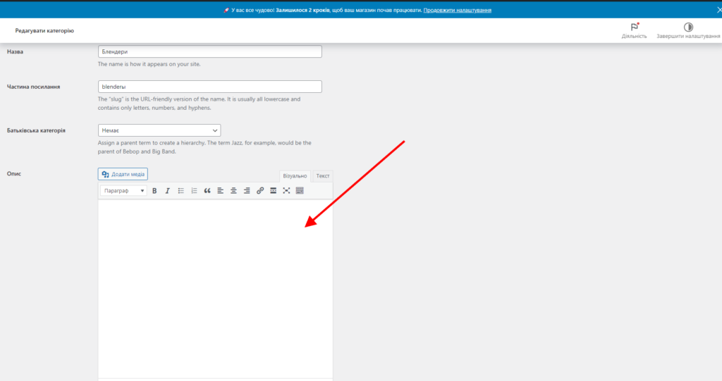The width and height of the screenshot is (722, 381).
Task: Switch to the Візуально editor tab
Action: coord(295,176)
